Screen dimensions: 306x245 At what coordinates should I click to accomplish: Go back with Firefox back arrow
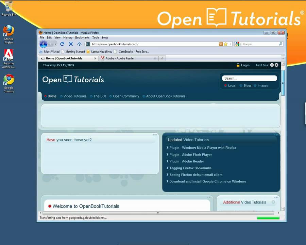coord(43,44)
